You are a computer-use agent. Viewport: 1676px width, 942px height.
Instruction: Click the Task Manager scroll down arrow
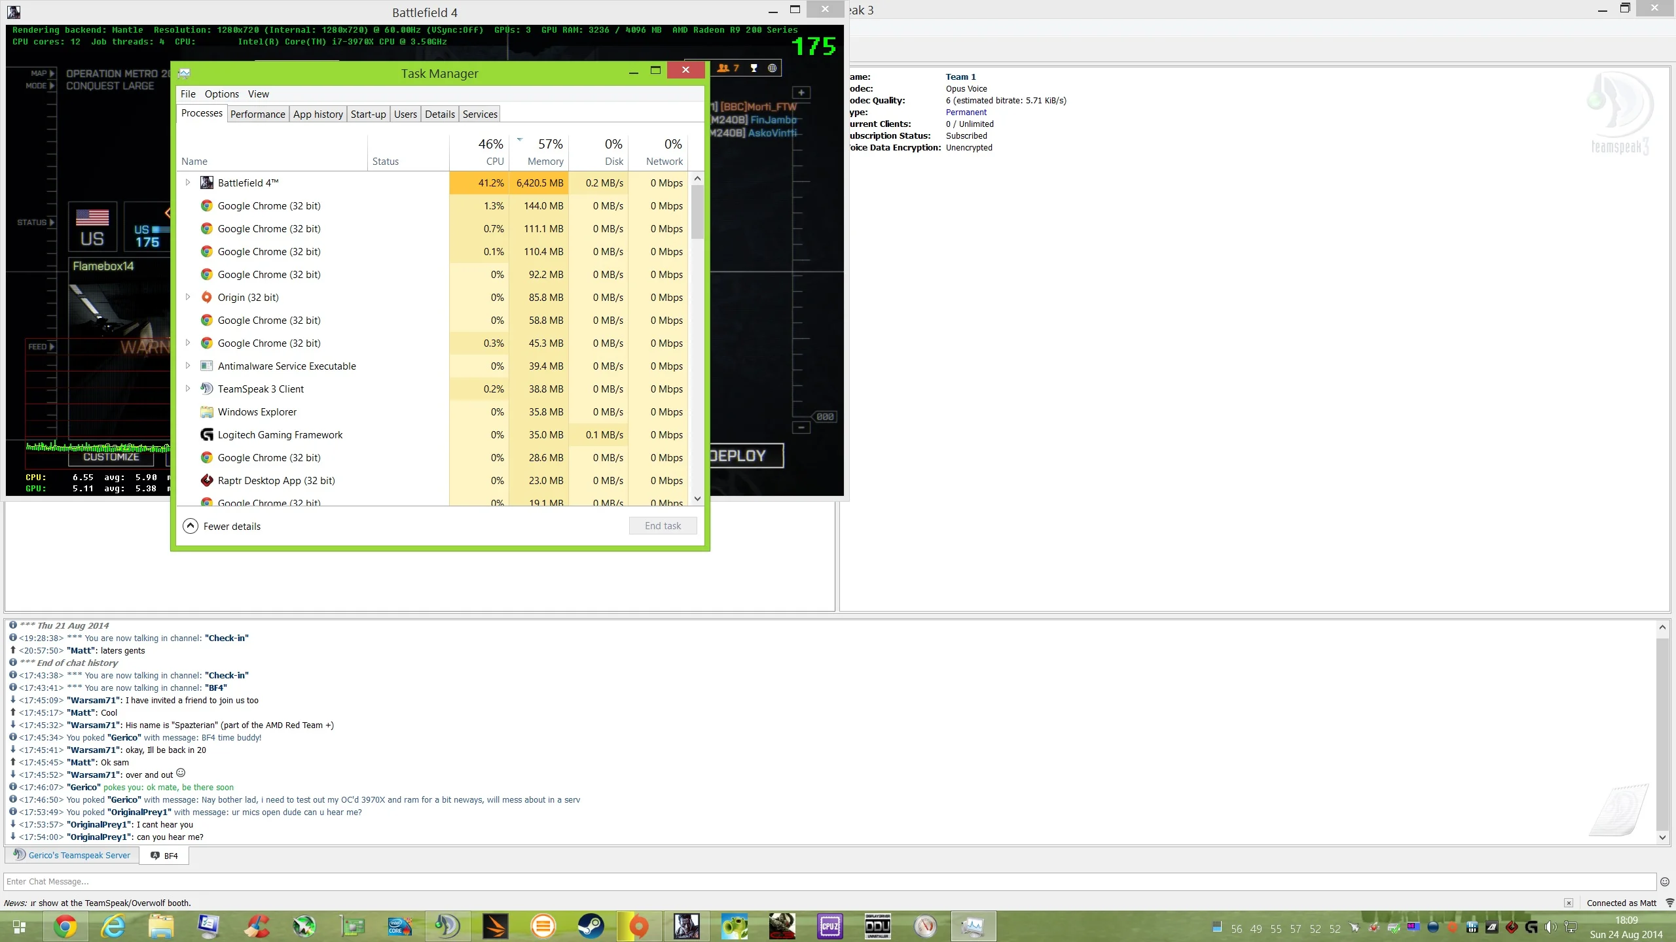tap(697, 498)
